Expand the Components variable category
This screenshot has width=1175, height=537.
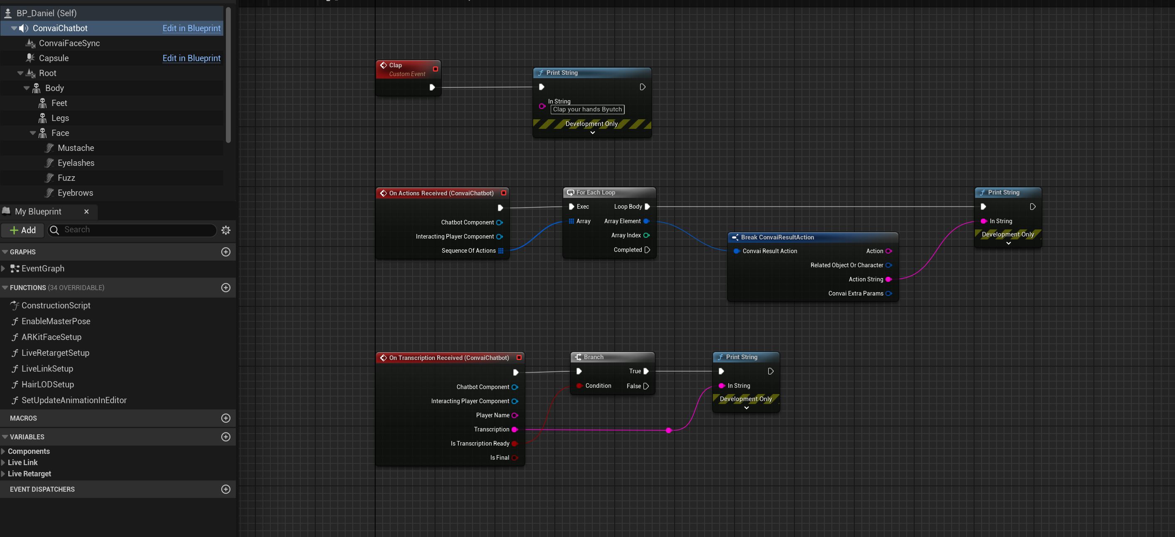click(3, 451)
